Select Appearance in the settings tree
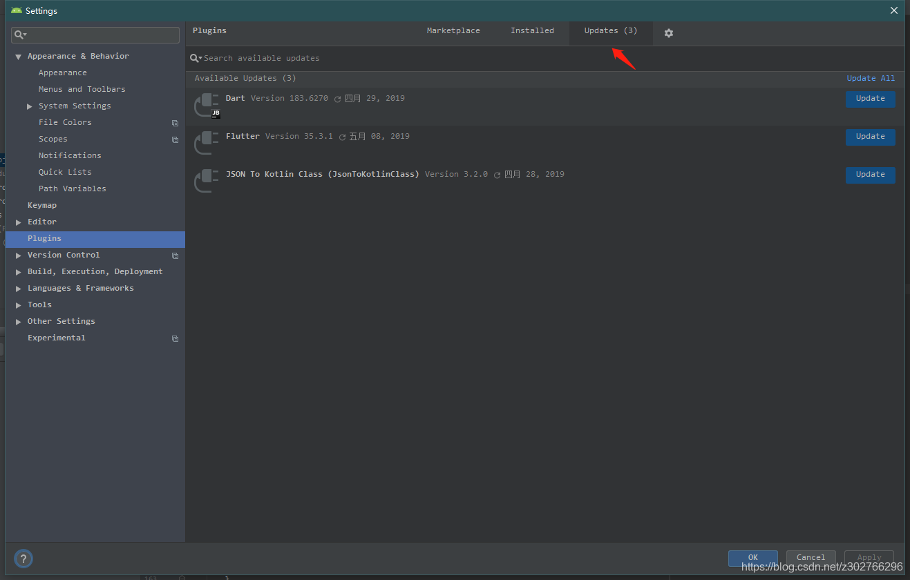Viewport: 910px width, 580px height. tap(63, 73)
